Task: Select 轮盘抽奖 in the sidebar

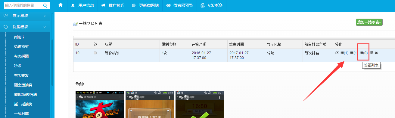Action: (x=21, y=47)
